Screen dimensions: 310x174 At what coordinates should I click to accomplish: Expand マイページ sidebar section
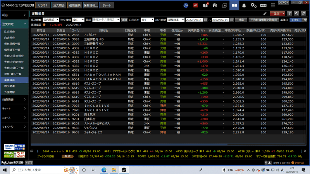click(x=14, y=127)
